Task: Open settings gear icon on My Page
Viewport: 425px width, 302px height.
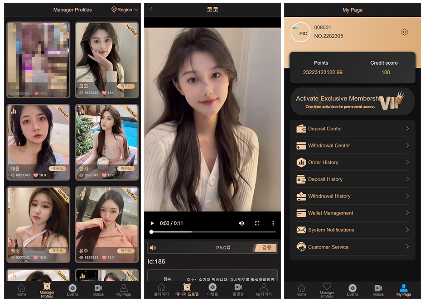Action: (x=404, y=32)
